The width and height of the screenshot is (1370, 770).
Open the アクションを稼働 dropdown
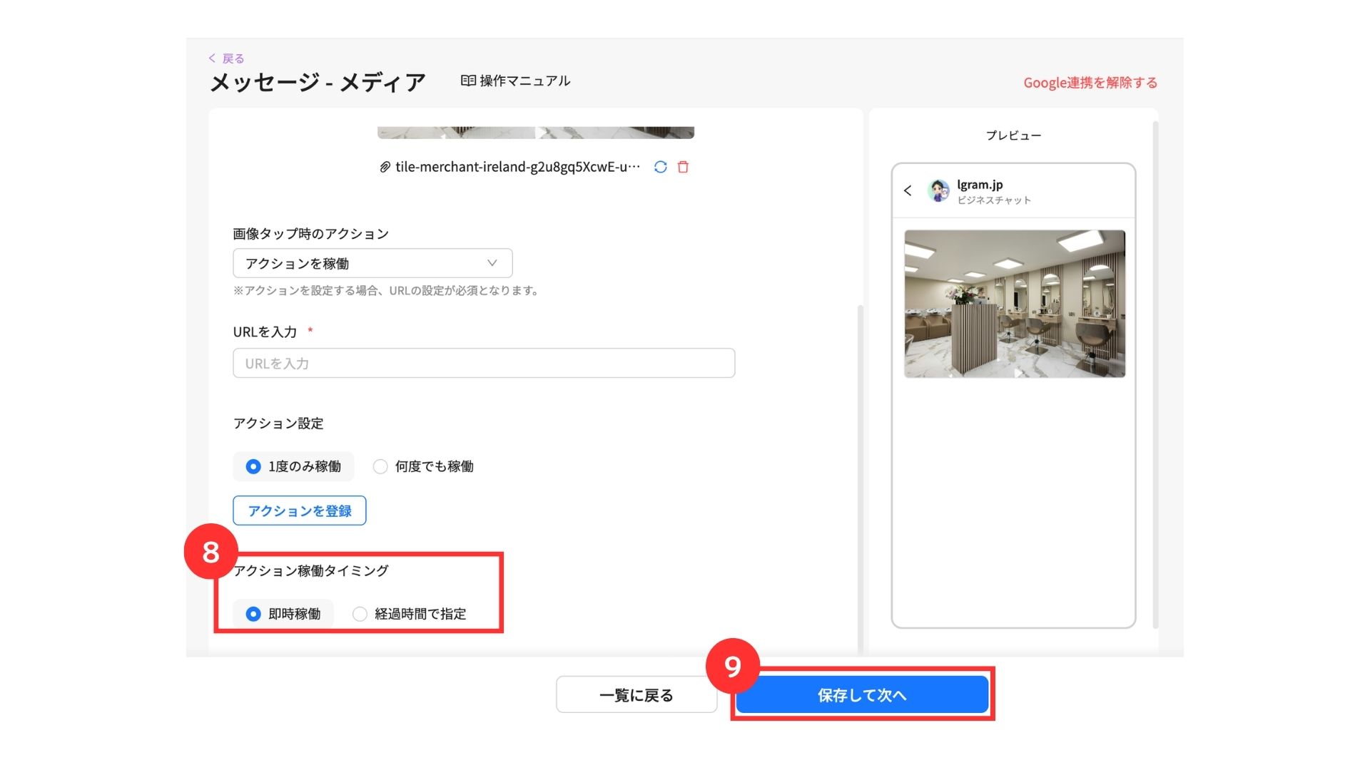[x=372, y=263]
